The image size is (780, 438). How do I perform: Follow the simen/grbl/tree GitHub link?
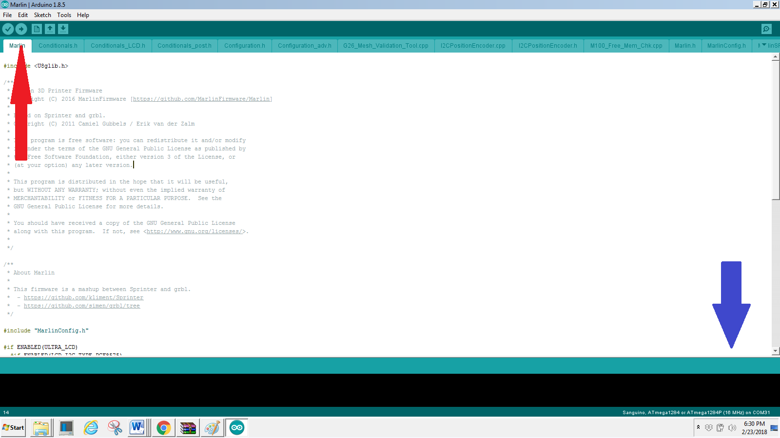click(x=82, y=306)
